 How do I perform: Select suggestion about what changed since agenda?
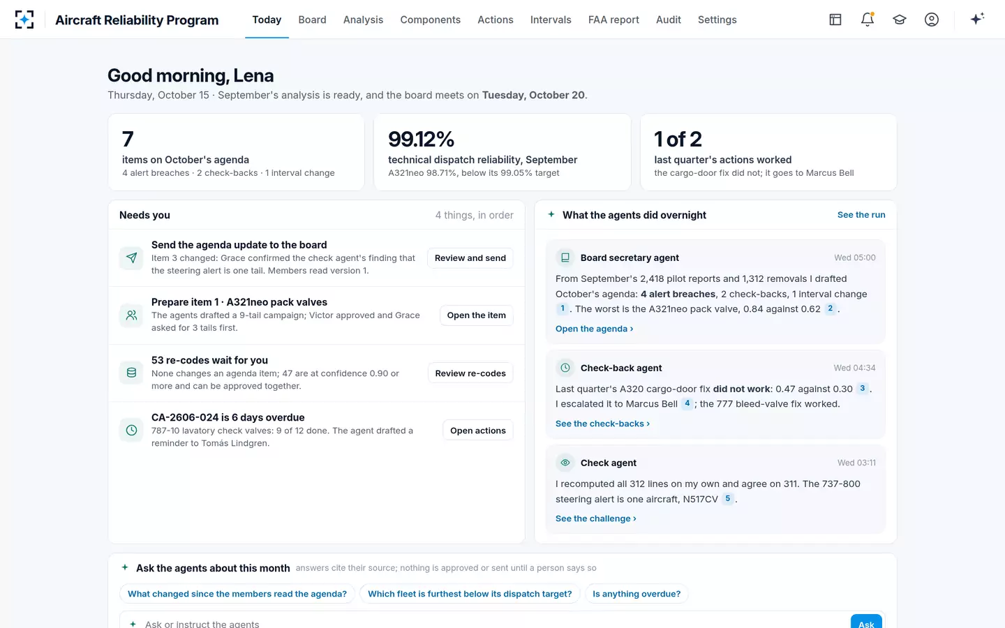(237, 594)
